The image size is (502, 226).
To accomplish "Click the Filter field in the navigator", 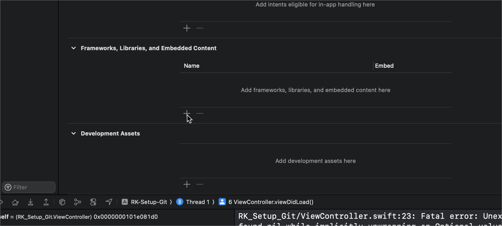I will pyautogui.click(x=29, y=187).
